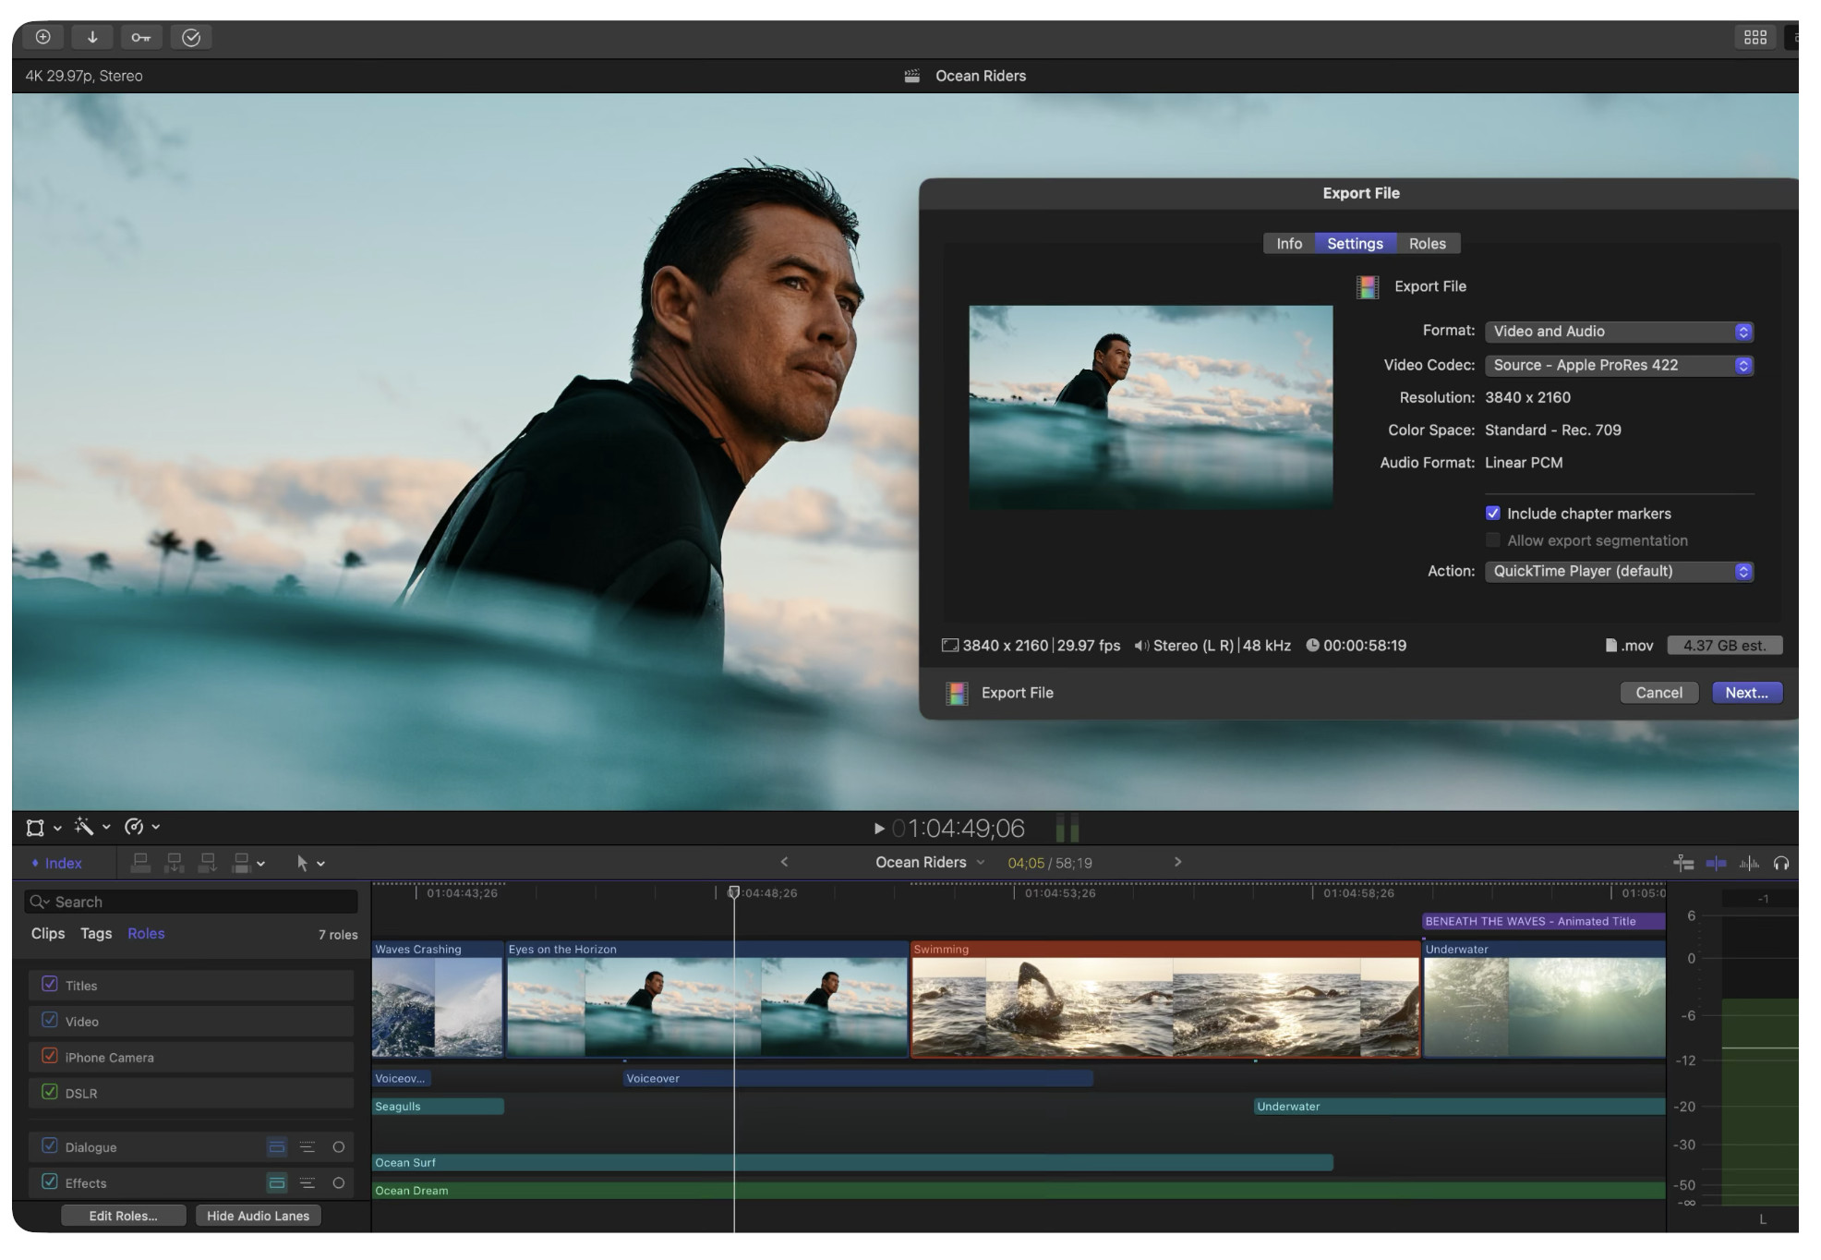The width and height of the screenshot is (1821, 1260).
Task: Uncheck the DSLR role checkbox
Action: coord(50,1092)
